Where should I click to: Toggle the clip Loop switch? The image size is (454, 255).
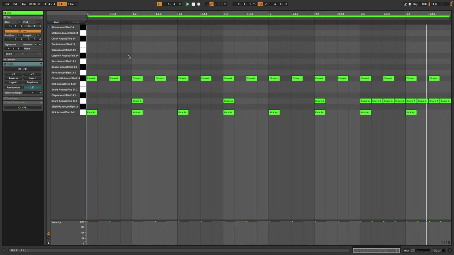(x=23, y=31)
